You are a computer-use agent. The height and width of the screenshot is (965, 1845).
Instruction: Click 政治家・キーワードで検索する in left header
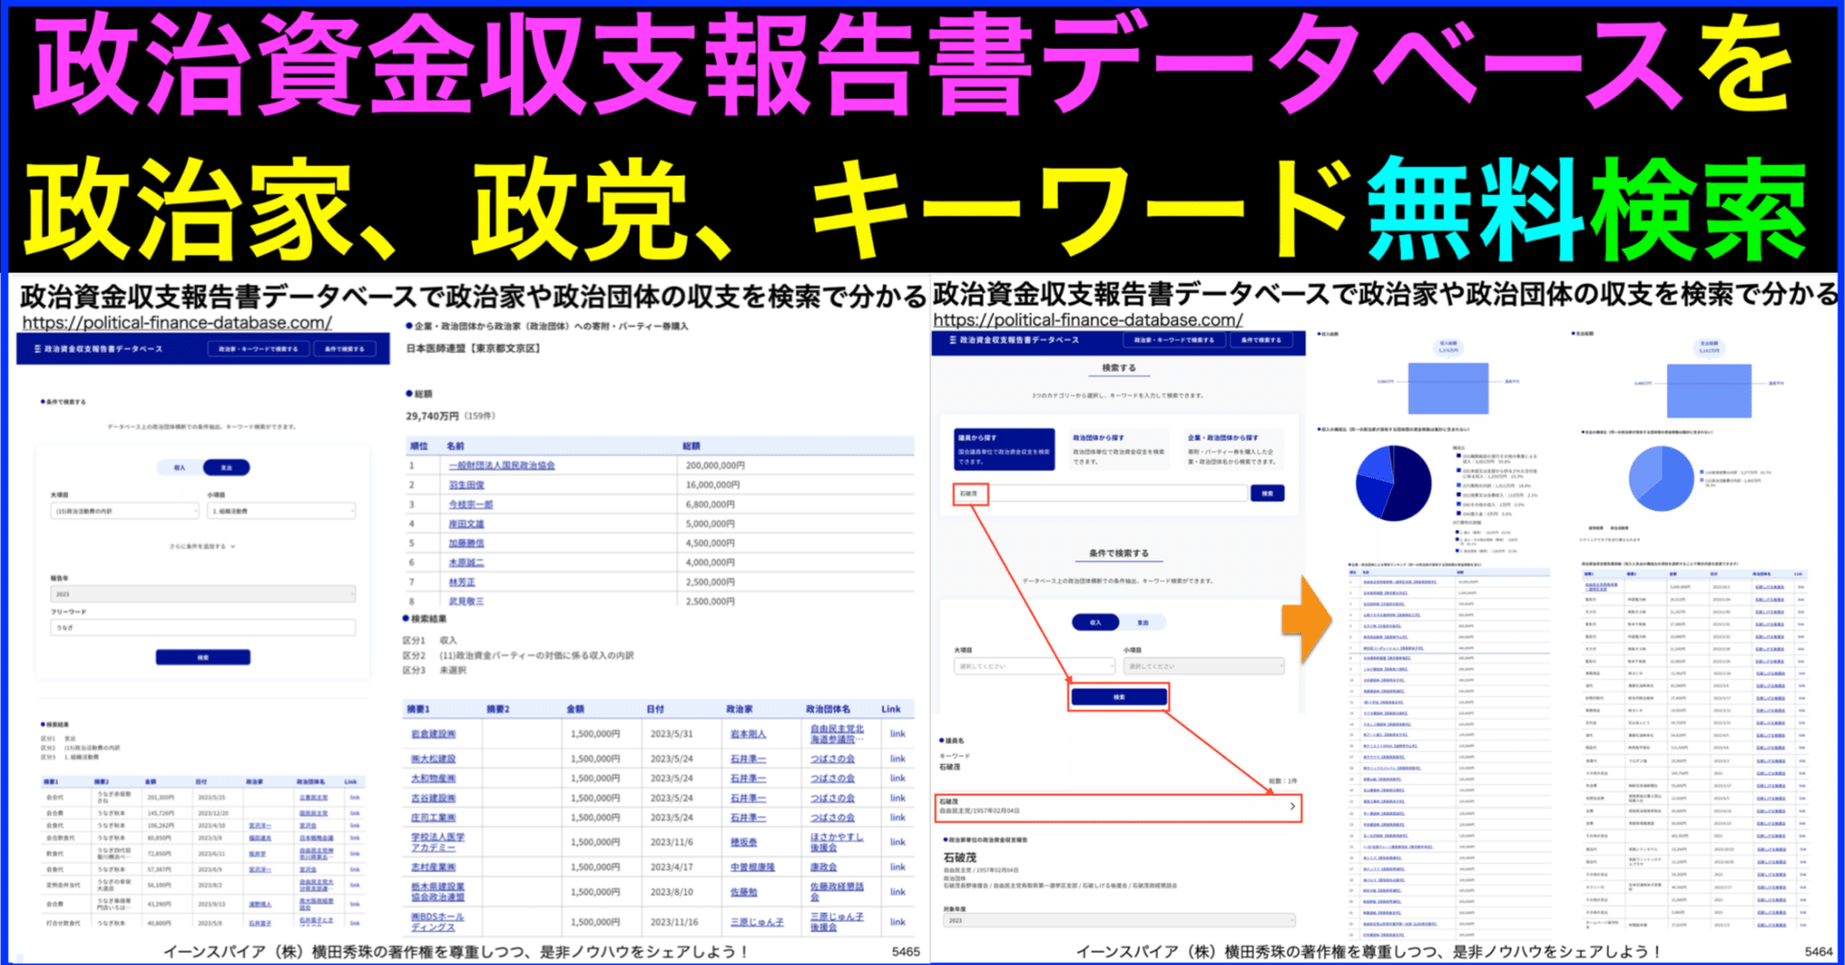[x=258, y=349]
